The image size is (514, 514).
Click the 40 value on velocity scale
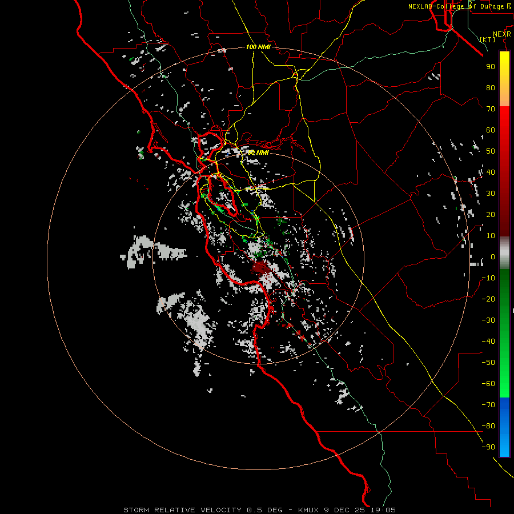tap(491, 172)
